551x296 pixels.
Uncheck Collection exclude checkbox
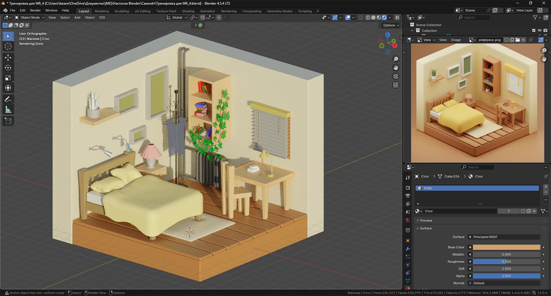pyautogui.click(x=534, y=31)
